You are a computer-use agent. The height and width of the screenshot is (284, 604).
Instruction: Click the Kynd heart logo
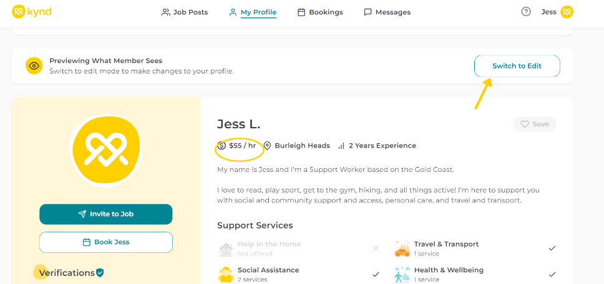pos(19,12)
